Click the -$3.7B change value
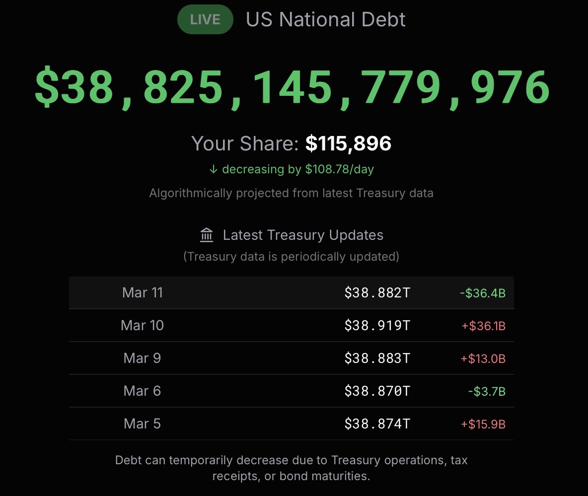This screenshot has height=496, width=588. coord(486,392)
